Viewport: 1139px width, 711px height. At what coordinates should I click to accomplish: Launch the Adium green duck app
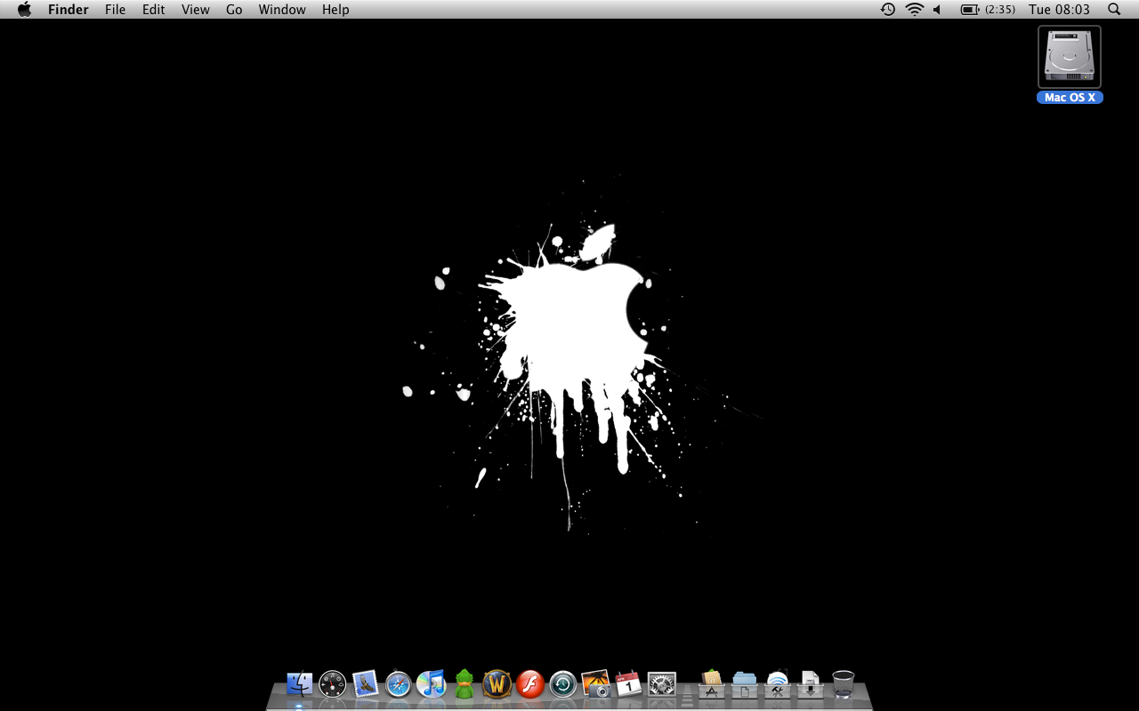tap(464, 684)
